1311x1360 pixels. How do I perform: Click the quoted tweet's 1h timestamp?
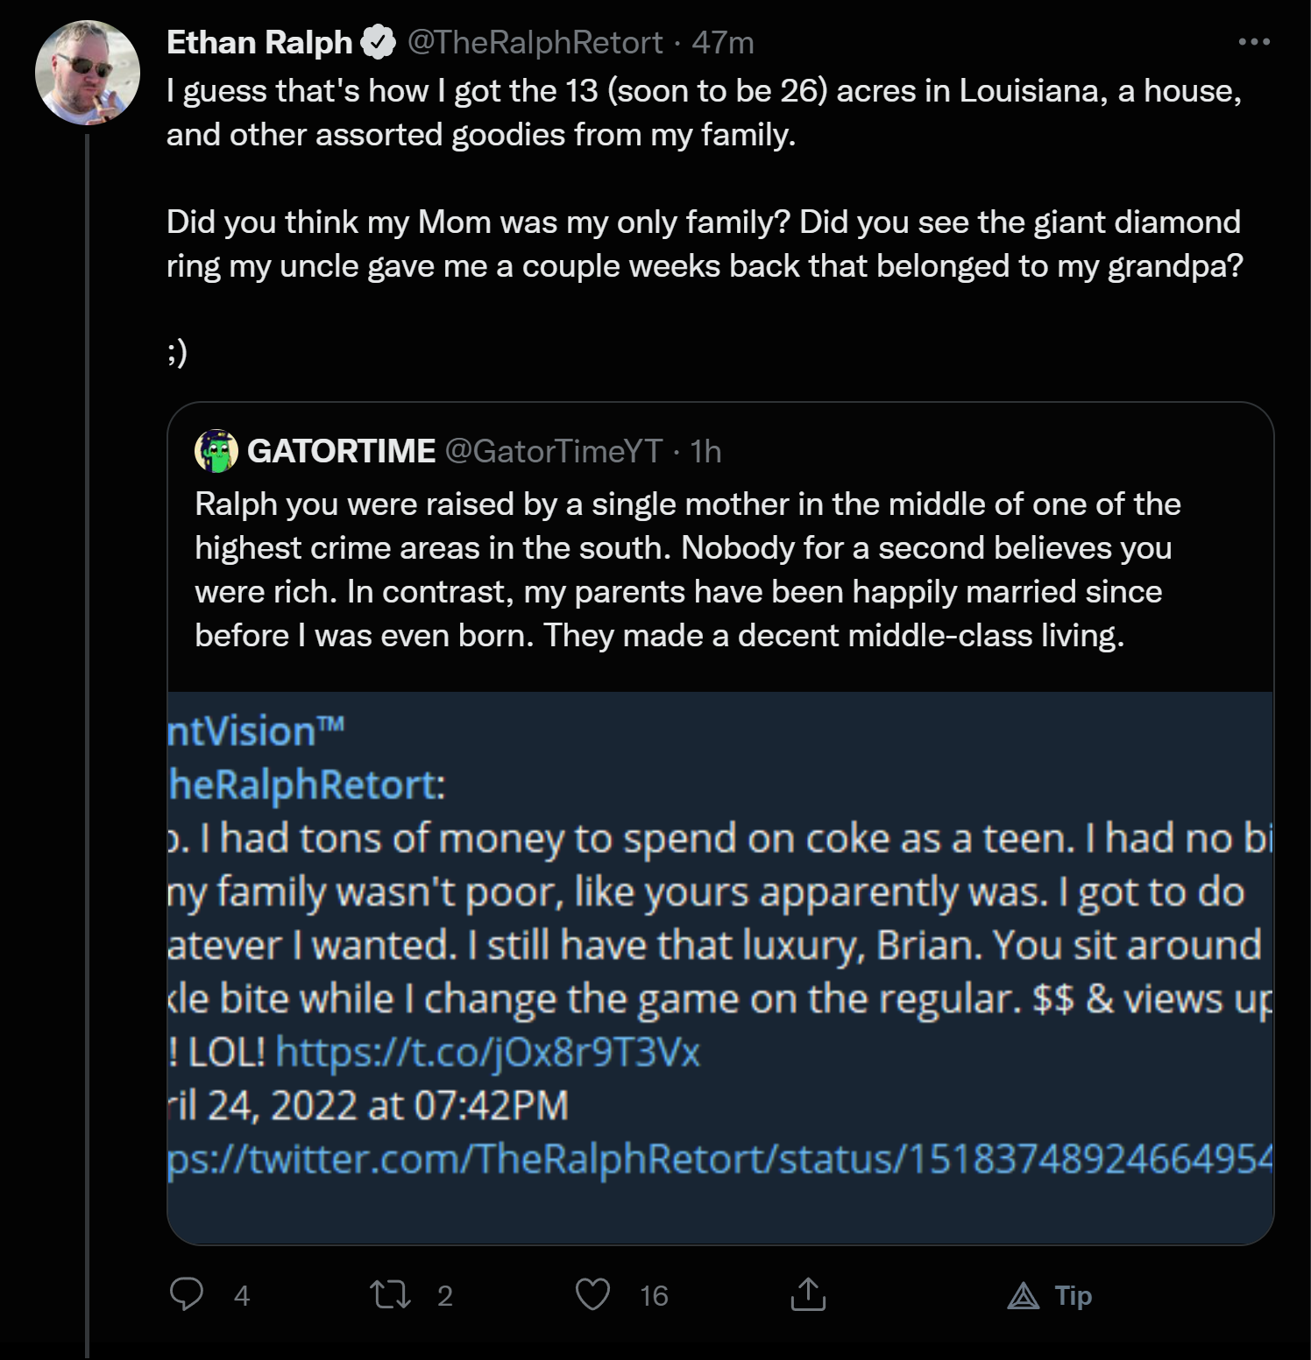[705, 451]
